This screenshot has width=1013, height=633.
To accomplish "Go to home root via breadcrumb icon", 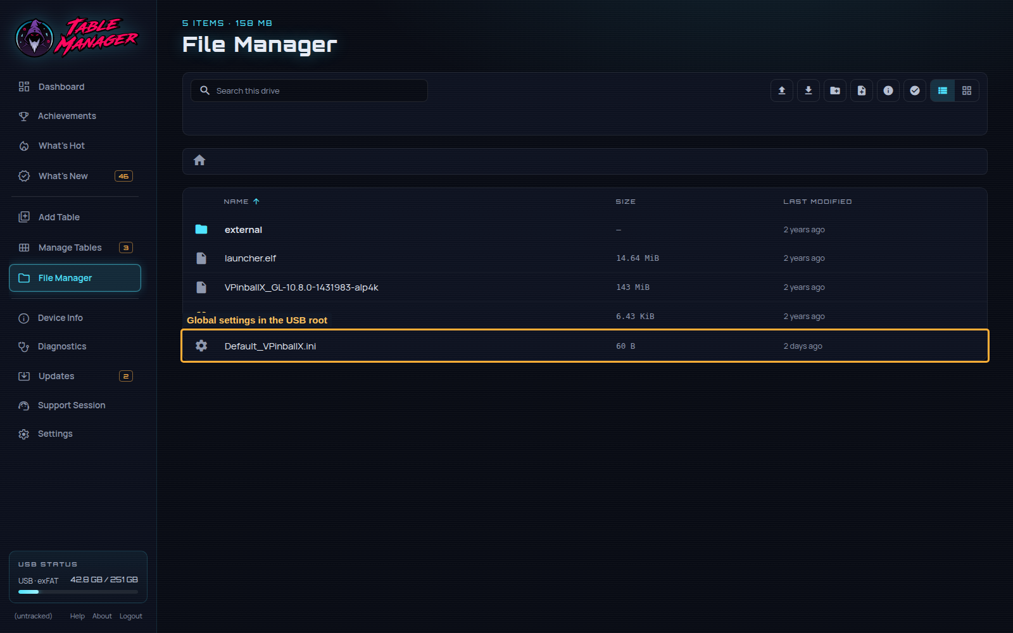I will pos(199,160).
